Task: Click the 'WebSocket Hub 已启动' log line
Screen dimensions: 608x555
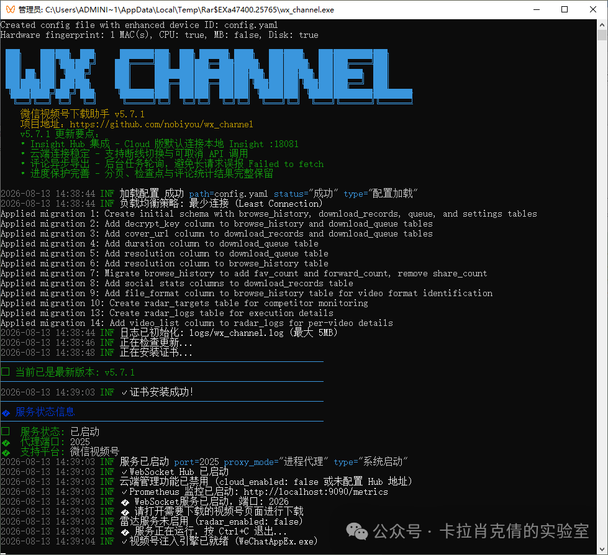Action: [x=114, y=472]
